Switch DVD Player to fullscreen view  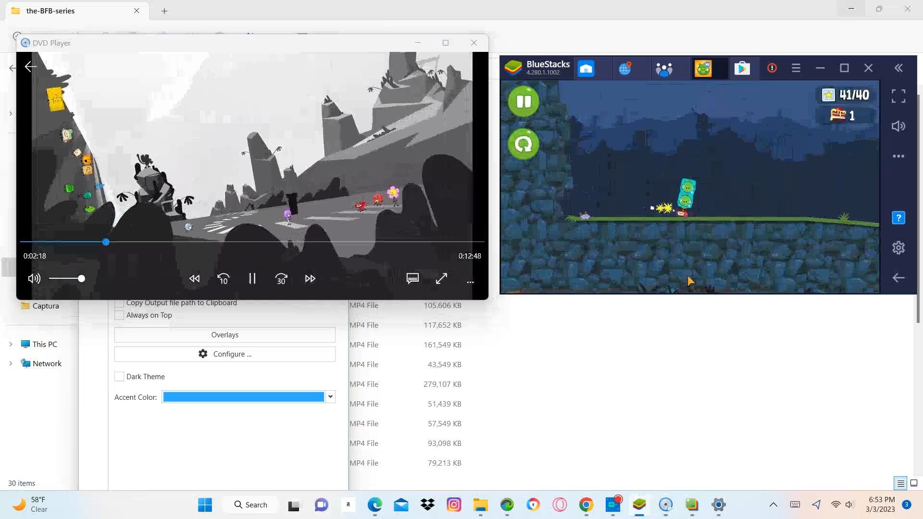coord(441,279)
